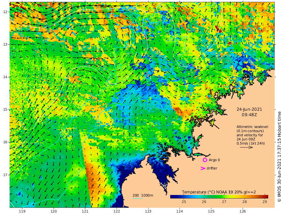Click the 28 tick label on the color bar

245,202
